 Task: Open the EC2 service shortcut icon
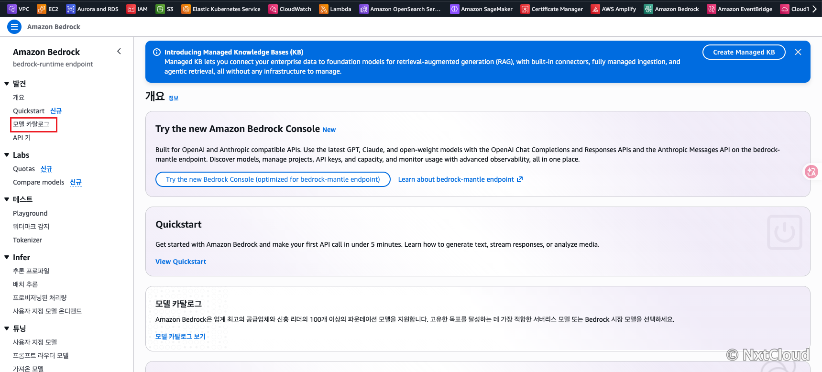coord(42,9)
